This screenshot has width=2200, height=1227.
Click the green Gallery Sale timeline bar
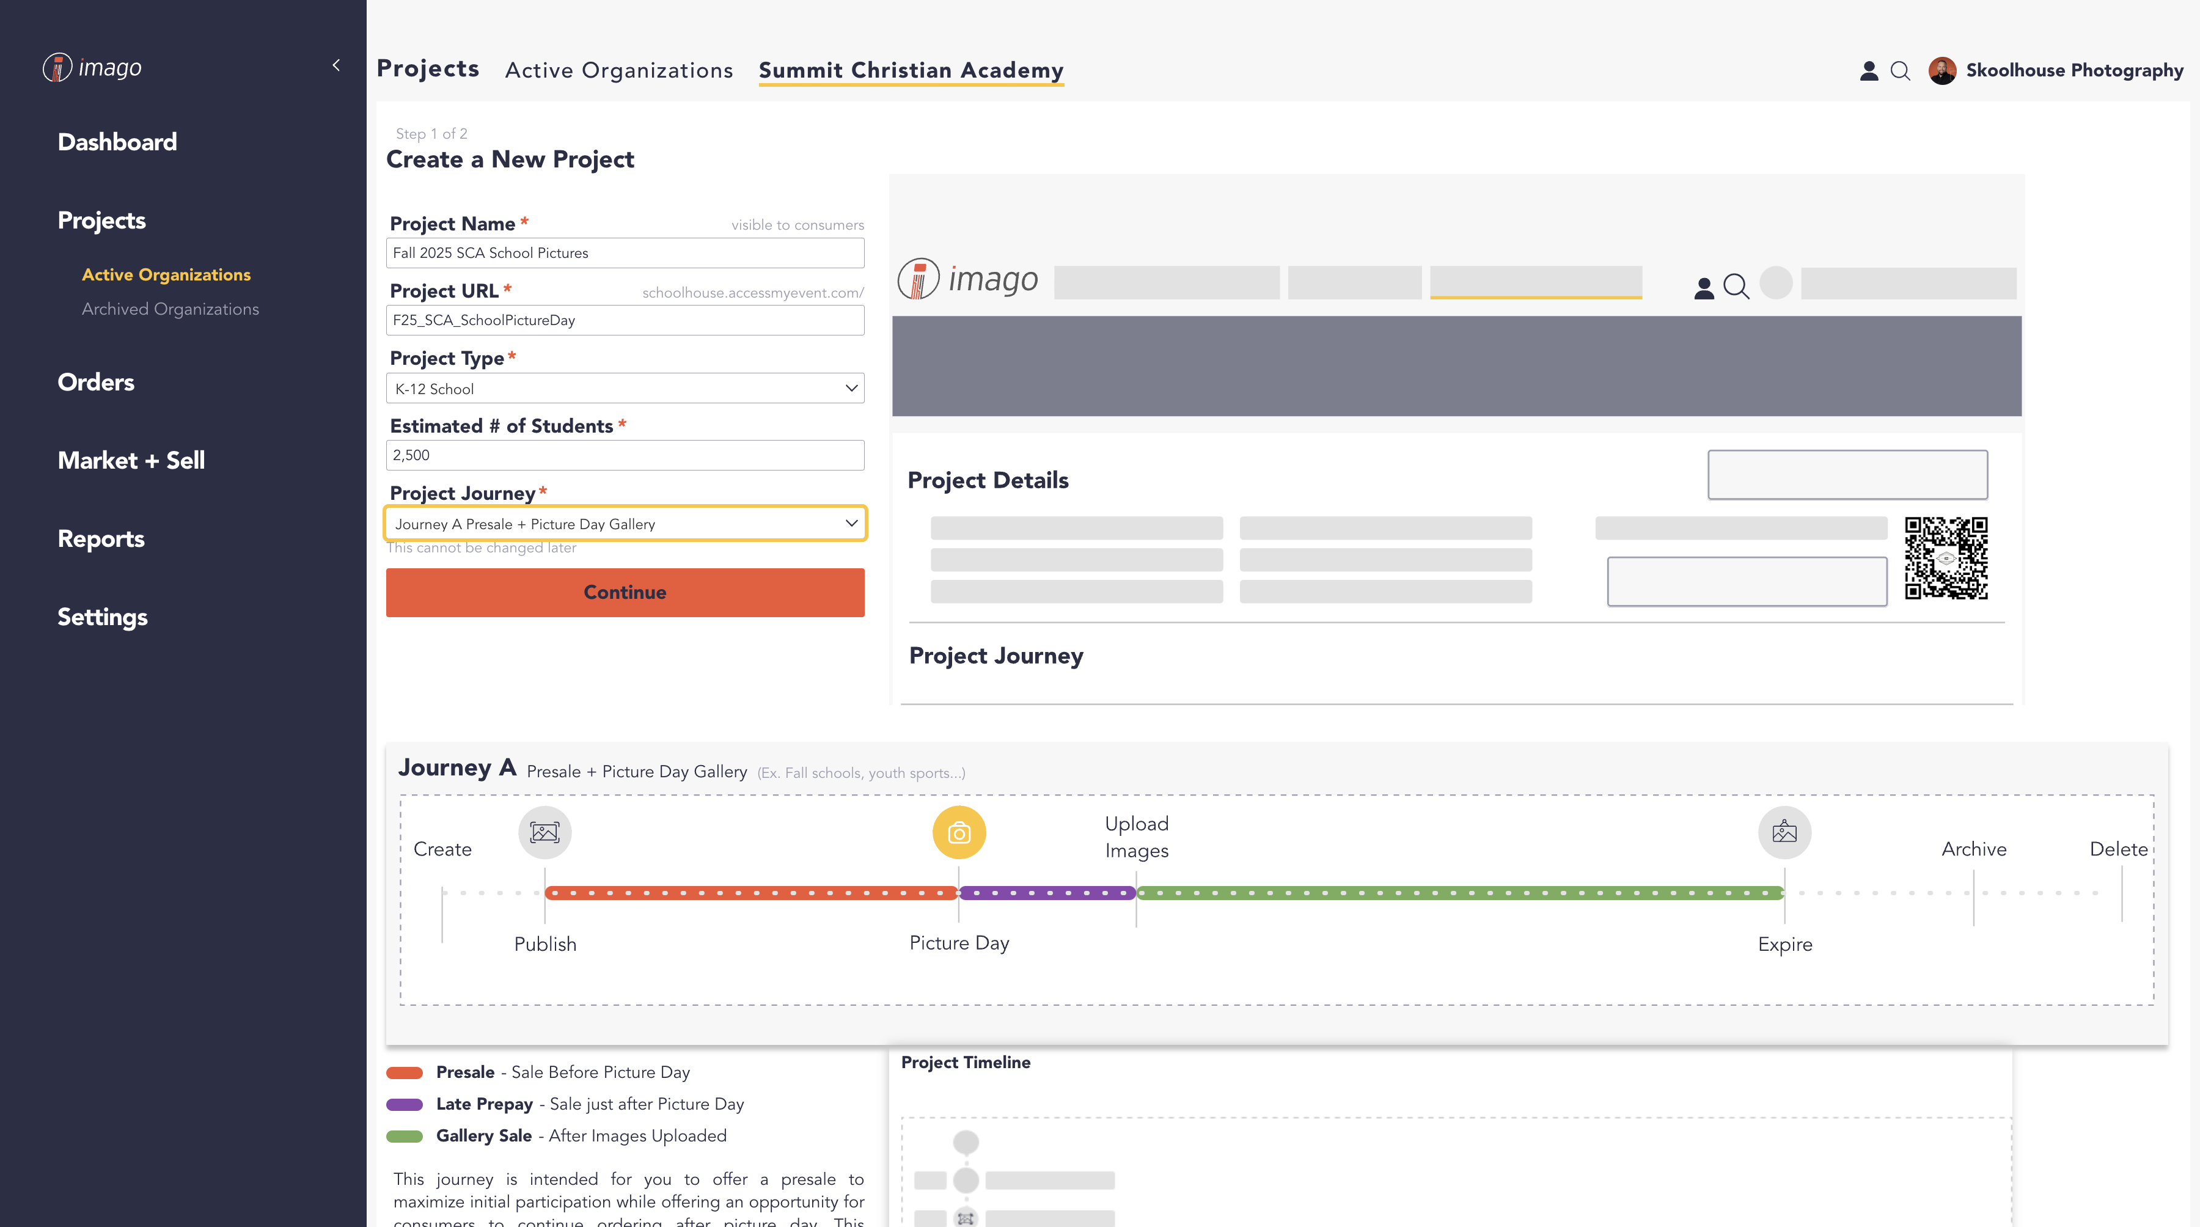1459,893
